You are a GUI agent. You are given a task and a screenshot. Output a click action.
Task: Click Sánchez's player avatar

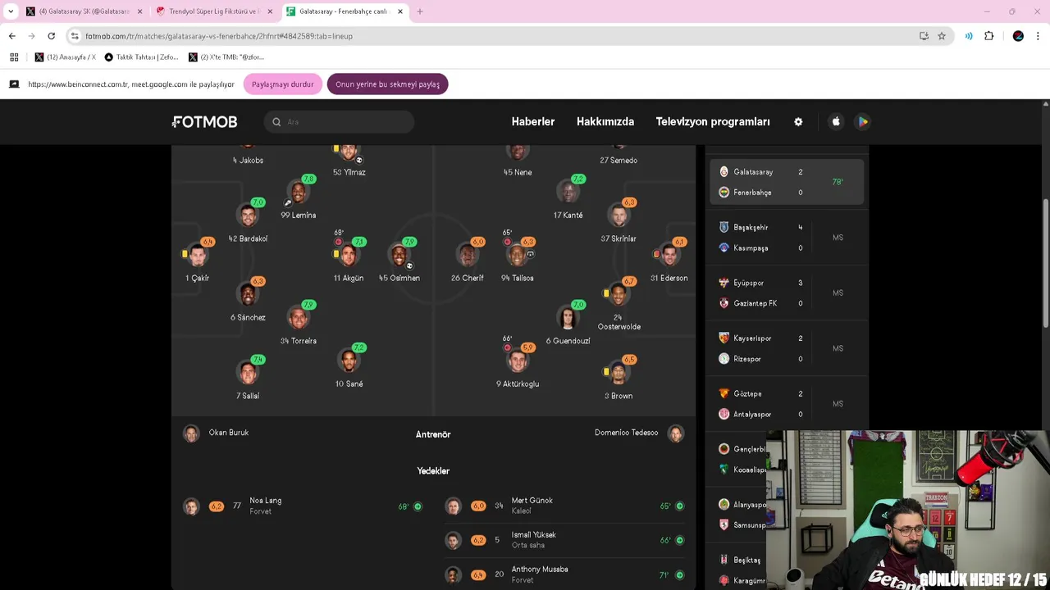coord(247,294)
